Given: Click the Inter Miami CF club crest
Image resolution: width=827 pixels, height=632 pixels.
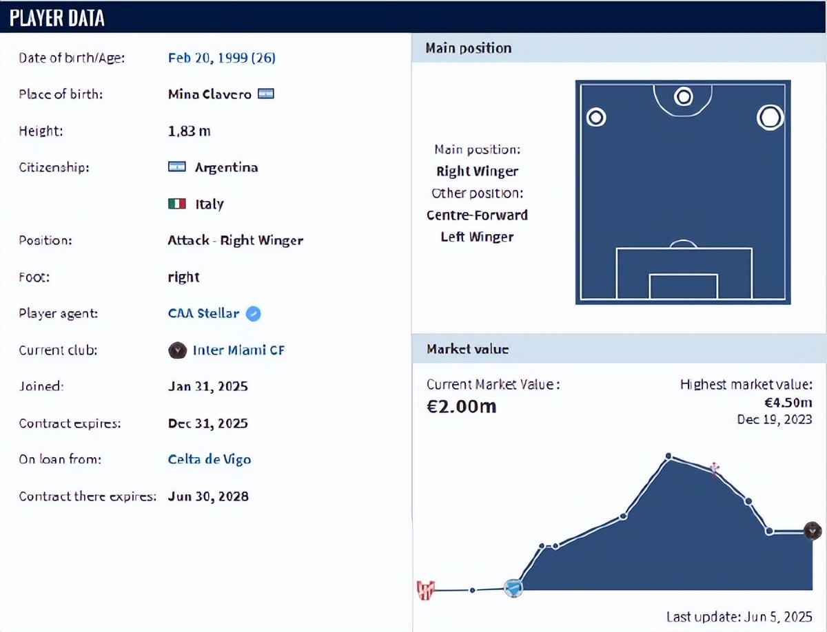Looking at the screenshot, I should pyautogui.click(x=177, y=350).
